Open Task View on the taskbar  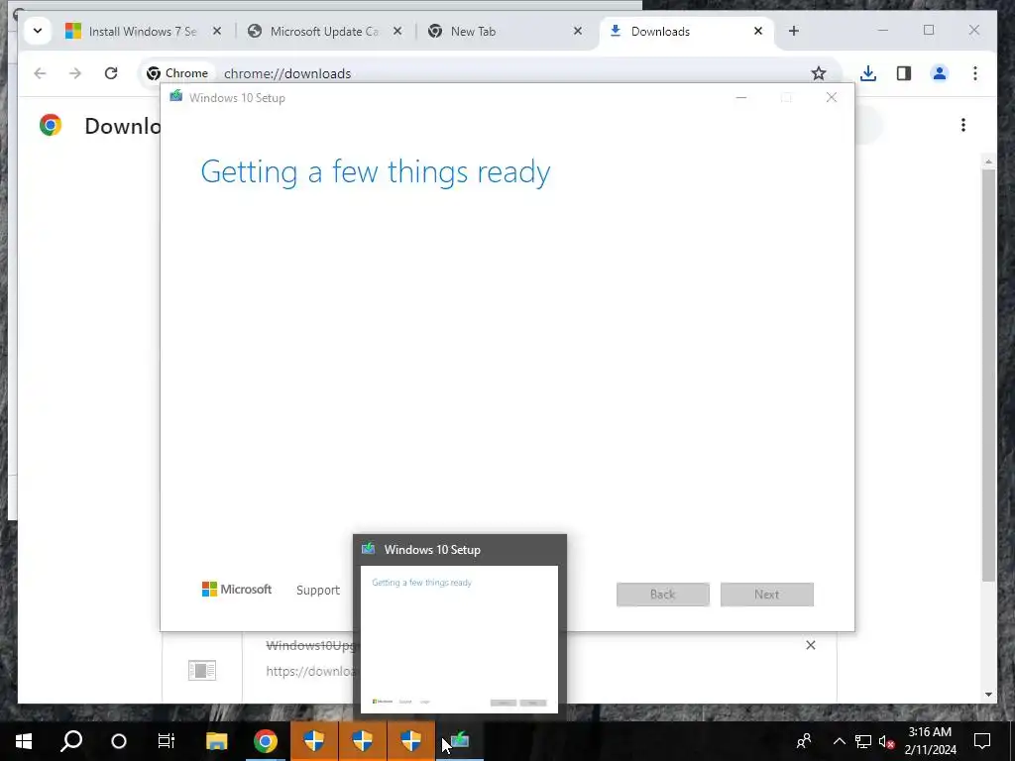point(167,741)
